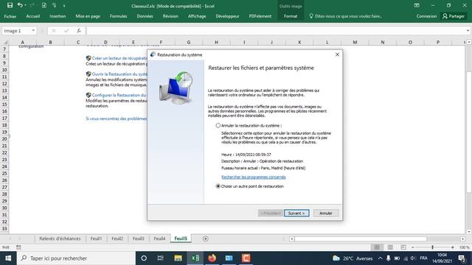The image size is (472, 265).
Task: Click the Partager share button
Action: click(454, 16)
